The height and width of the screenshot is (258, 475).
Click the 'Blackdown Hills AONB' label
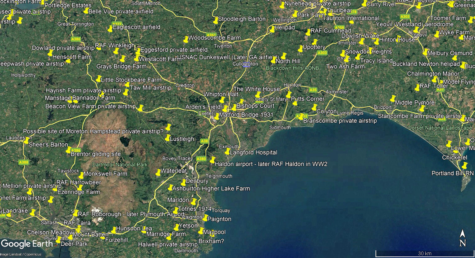pos(293,68)
